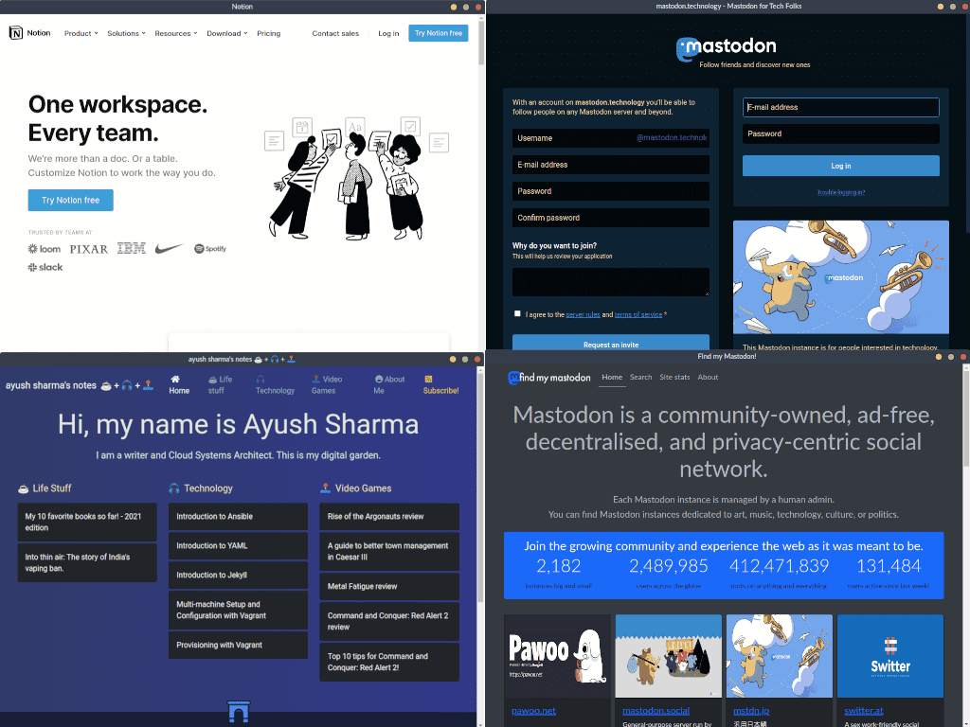
Task: Click the IBM logo
Action: pyautogui.click(x=131, y=249)
